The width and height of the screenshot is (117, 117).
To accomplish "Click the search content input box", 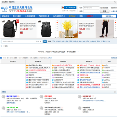I will tap(19, 41).
